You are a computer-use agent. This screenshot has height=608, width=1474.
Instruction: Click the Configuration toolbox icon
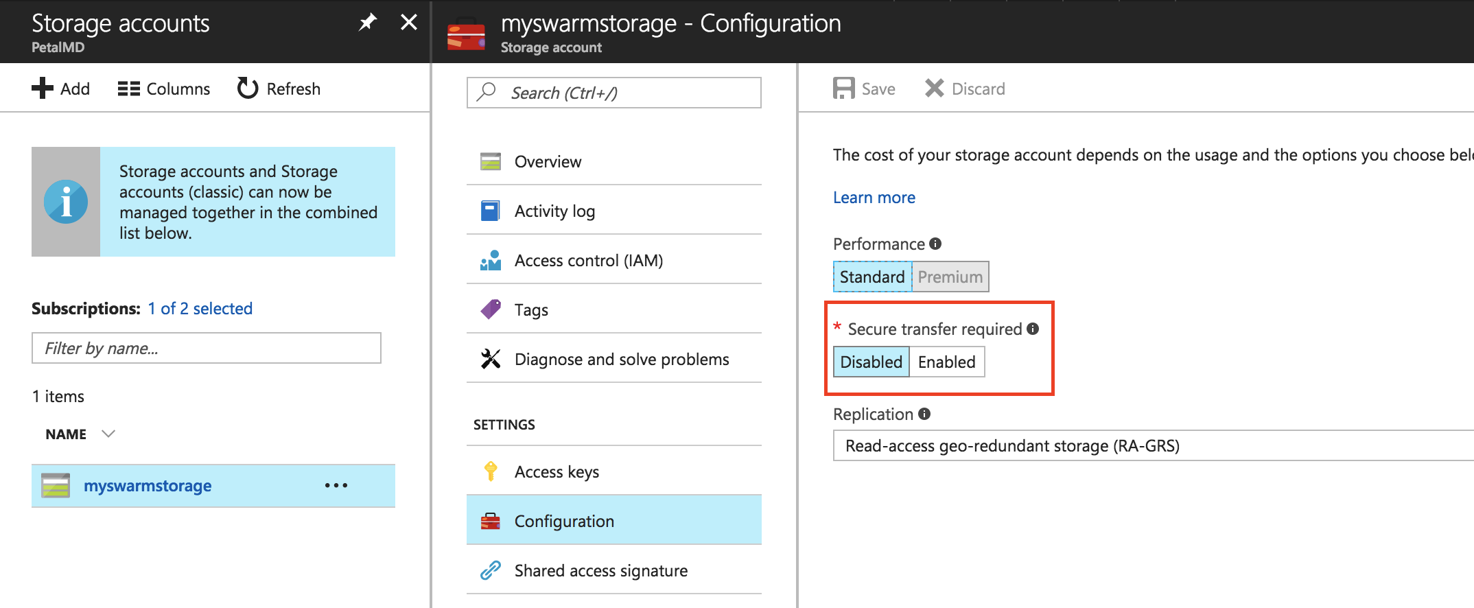click(491, 521)
